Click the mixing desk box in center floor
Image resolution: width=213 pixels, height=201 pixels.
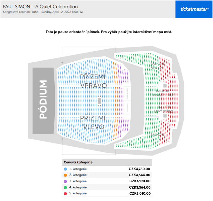click(99, 101)
